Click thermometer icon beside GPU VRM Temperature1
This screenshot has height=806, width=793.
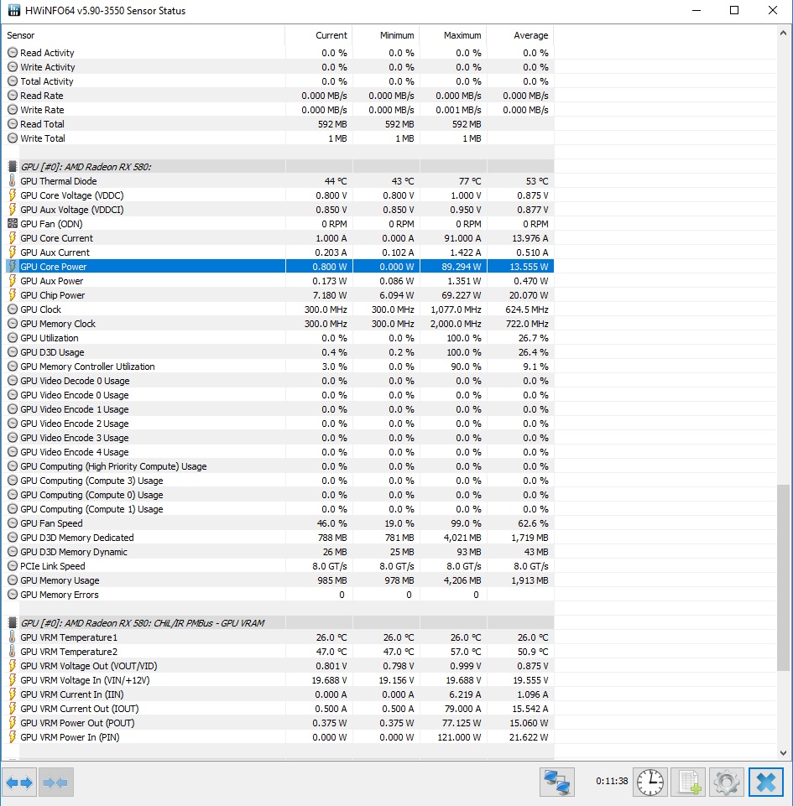(13, 637)
